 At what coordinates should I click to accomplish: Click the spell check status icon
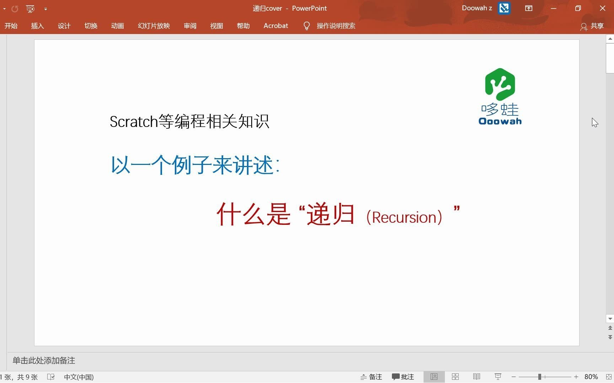[x=51, y=377]
